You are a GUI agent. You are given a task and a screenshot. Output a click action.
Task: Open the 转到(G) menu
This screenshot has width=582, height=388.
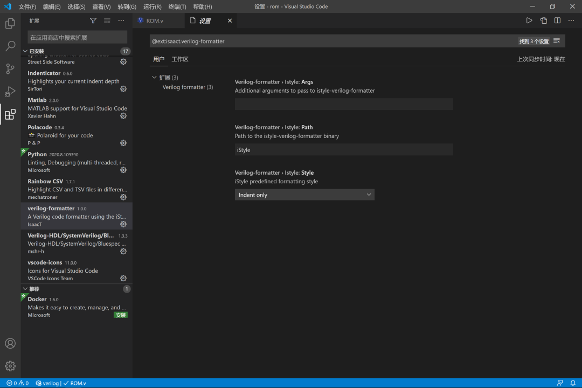[x=127, y=6]
